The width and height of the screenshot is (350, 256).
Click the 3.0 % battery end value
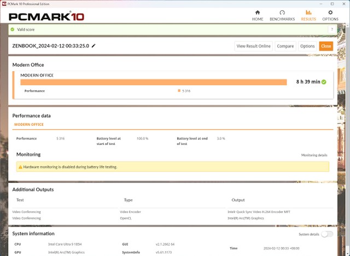pyautogui.click(x=221, y=138)
